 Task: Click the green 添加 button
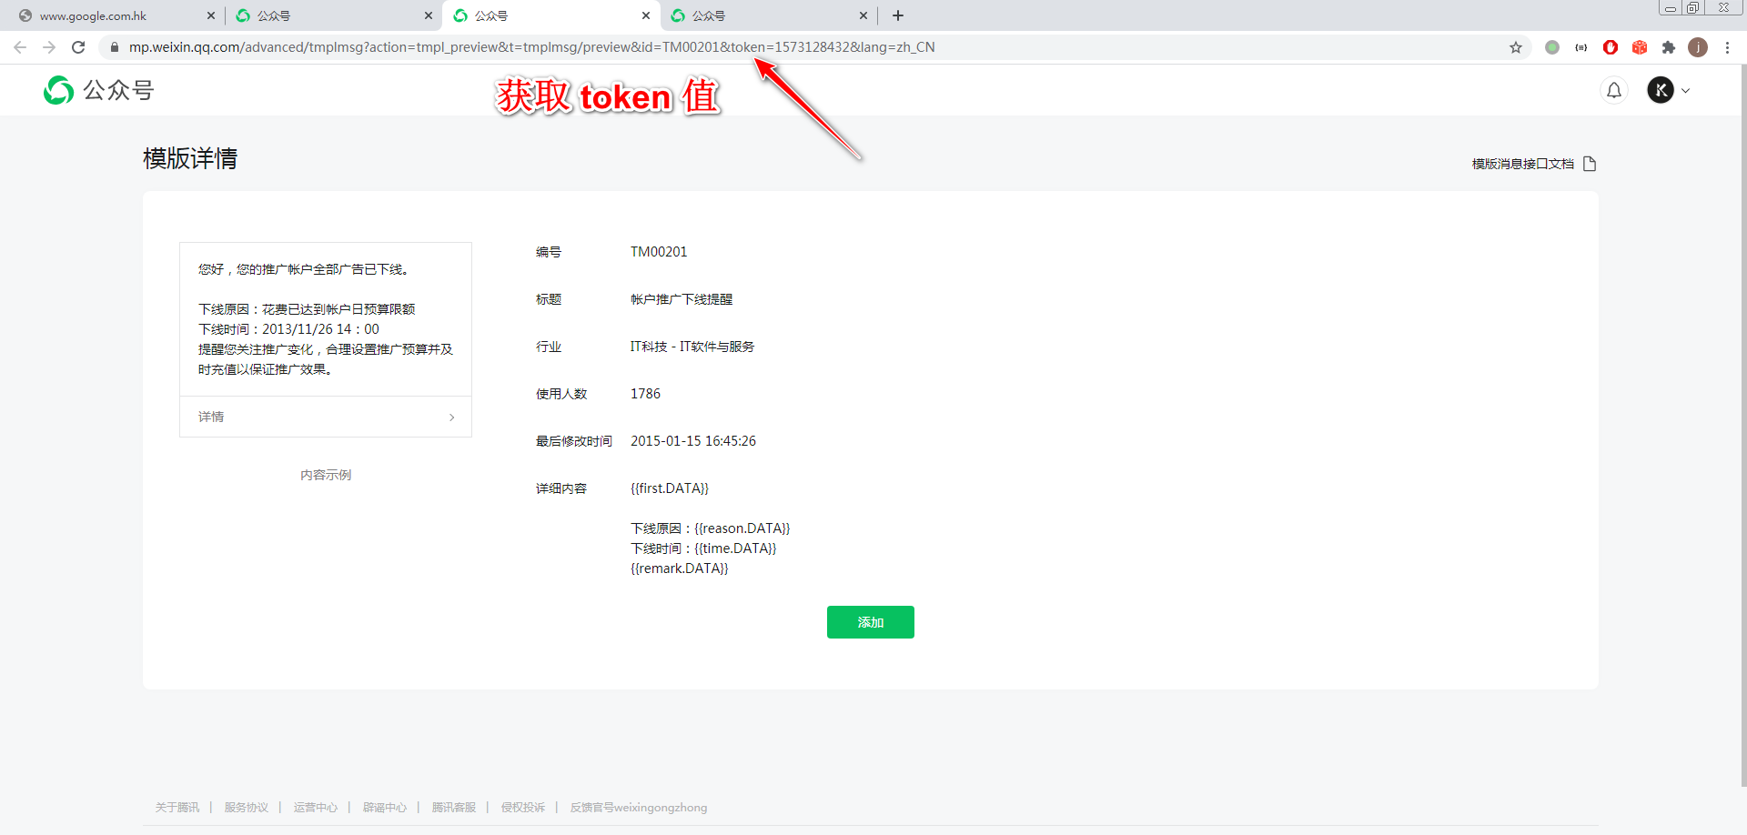[x=870, y=622]
